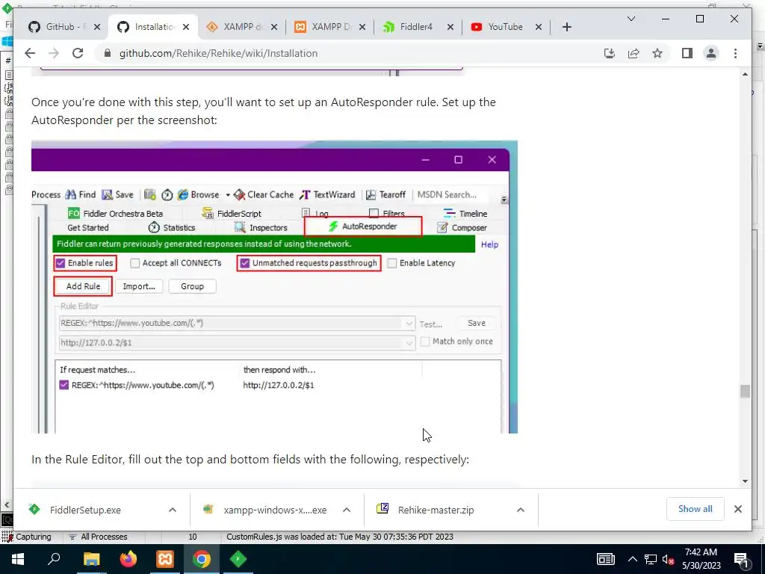Click Match only once checkbox in screenshot

pos(425,342)
